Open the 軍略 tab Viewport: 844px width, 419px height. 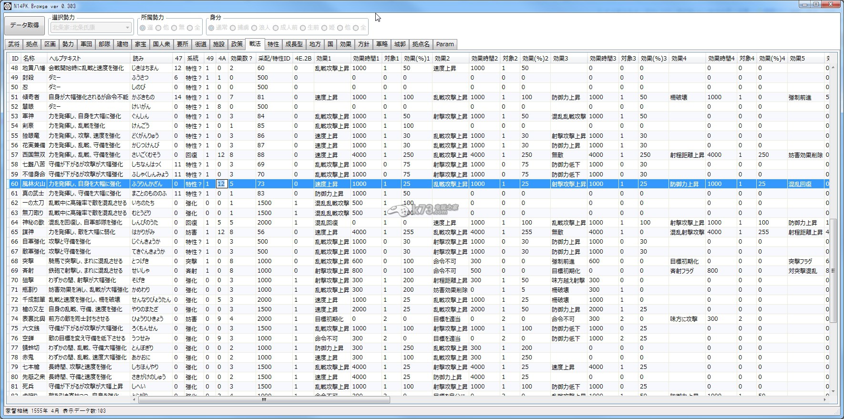pos(382,44)
